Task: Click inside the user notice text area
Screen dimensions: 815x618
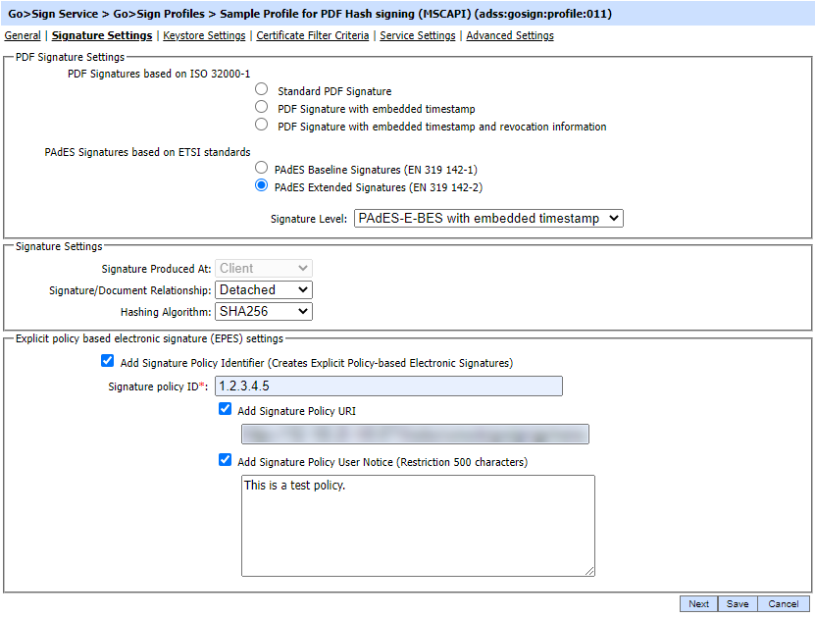Action: [418, 526]
